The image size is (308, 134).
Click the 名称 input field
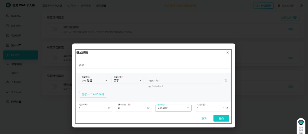153,65
